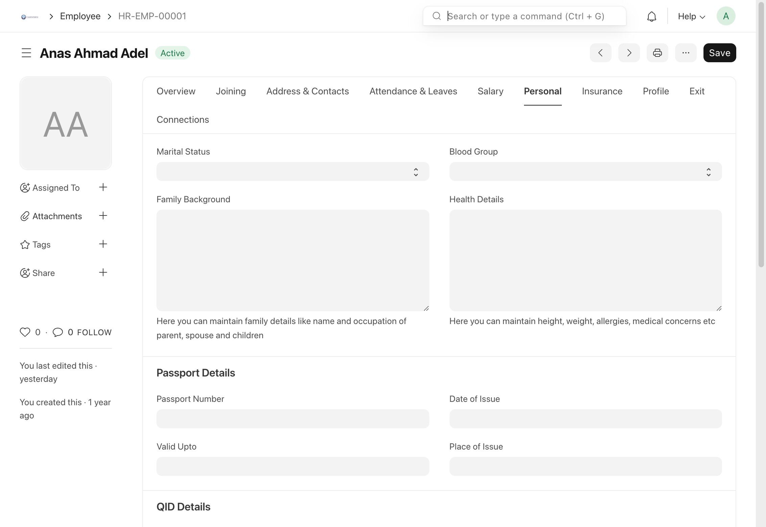Click the print icon button
The width and height of the screenshot is (766, 527).
[x=657, y=53]
